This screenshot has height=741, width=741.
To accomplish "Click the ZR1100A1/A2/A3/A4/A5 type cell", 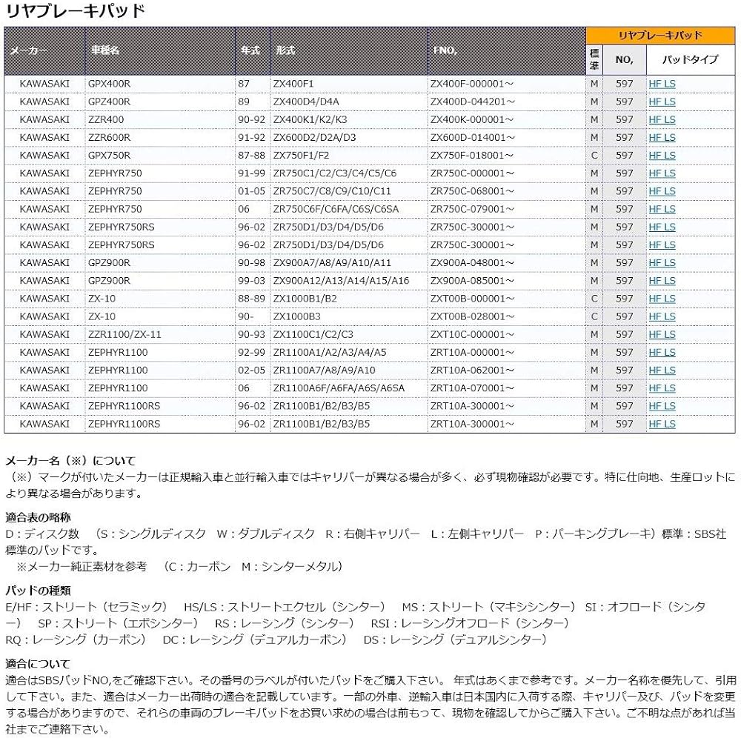I will (349, 353).
